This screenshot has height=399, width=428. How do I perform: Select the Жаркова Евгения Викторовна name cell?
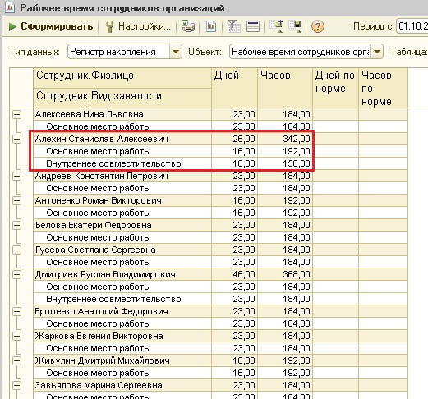122,336
